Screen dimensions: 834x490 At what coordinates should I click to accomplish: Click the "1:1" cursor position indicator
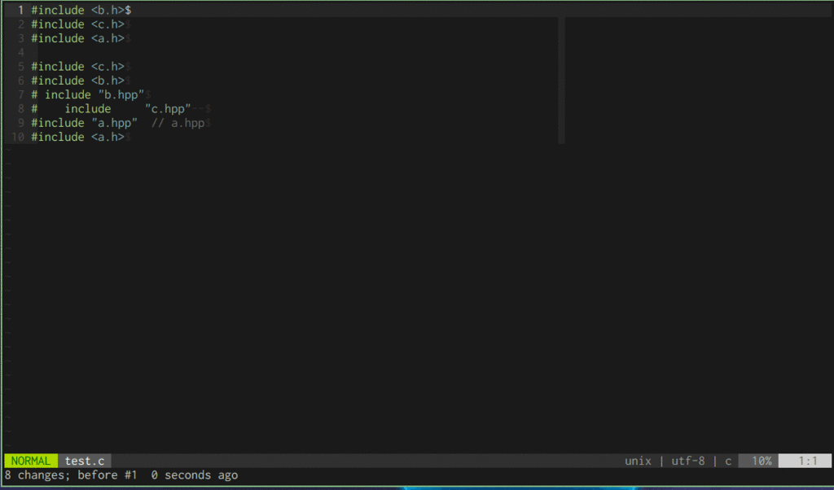810,460
